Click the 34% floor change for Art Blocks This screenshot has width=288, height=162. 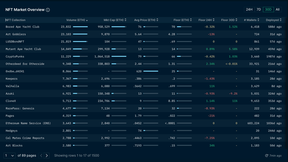(212, 146)
